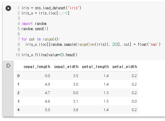Screen dimensions: 165x121
Task: Click row index 0 in the output table
Action: click(x=19, y=76)
